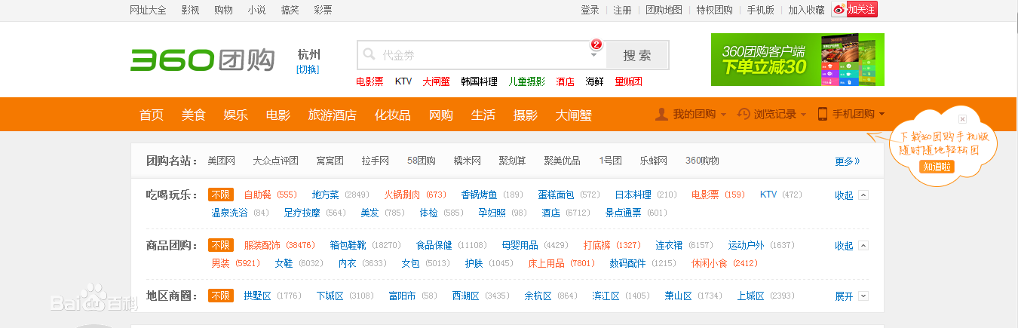The image size is (1018, 328).
Task: Click hot keyword 儿童摄影
Action: tap(526, 81)
